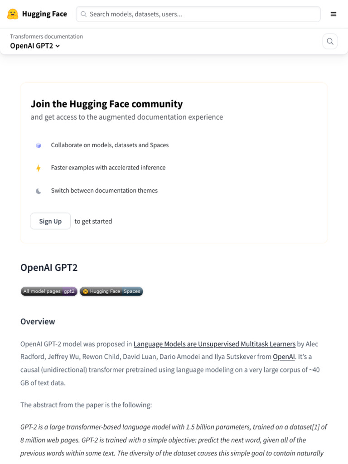Click the Transformers documentation label
Viewport: 348px width, 464px height.
pos(47,36)
